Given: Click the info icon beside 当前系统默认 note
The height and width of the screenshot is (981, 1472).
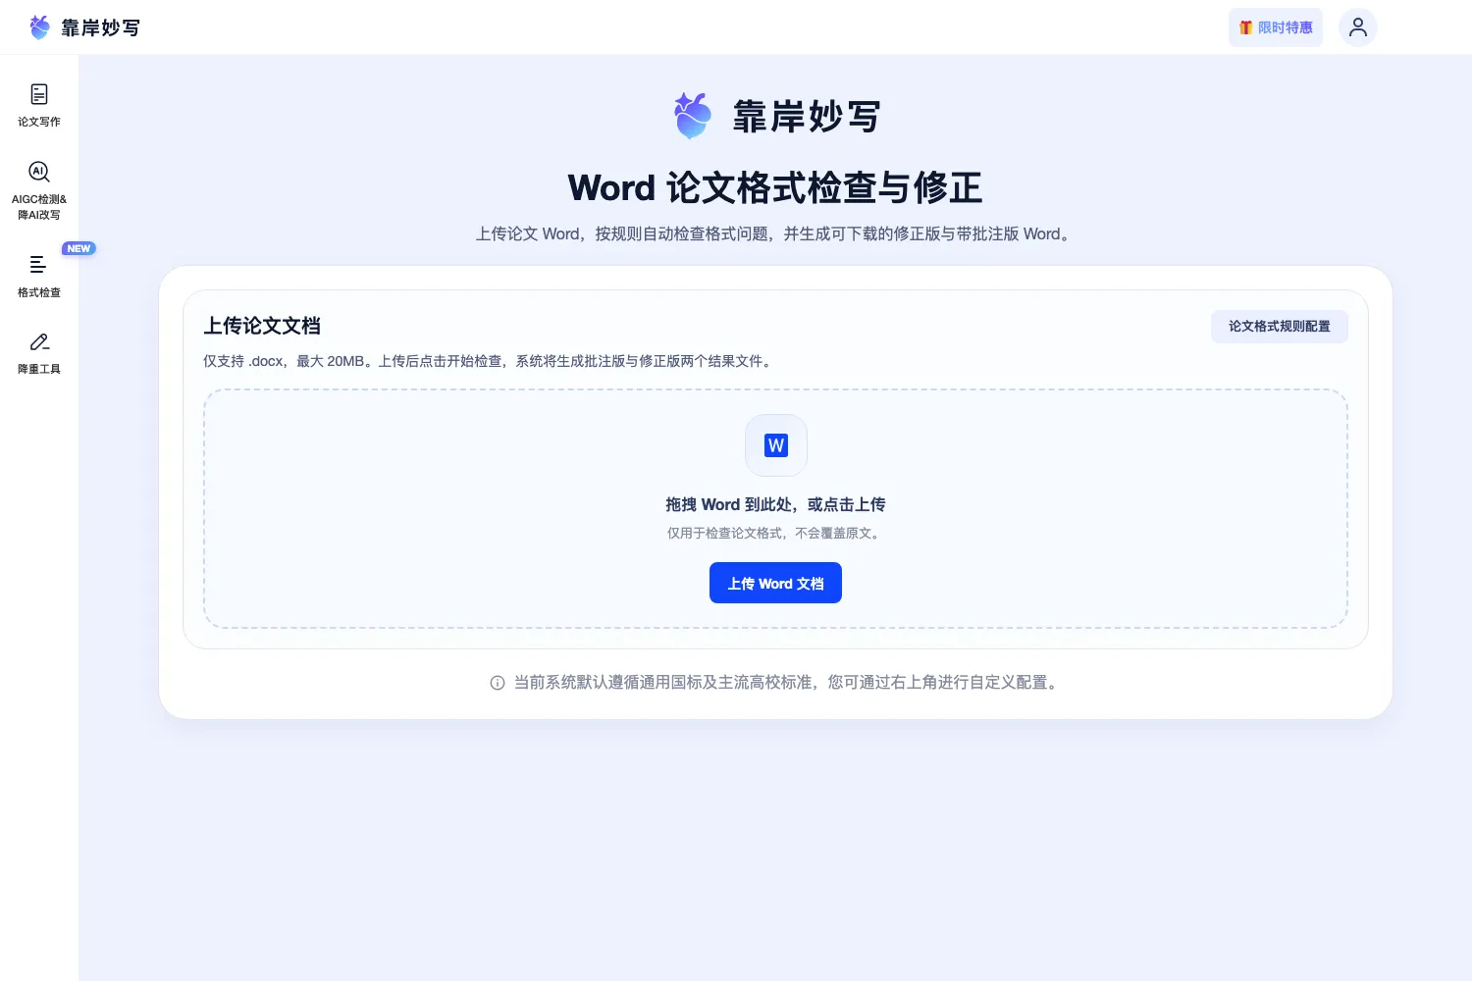Looking at the screenshot, I should (498, 683).
